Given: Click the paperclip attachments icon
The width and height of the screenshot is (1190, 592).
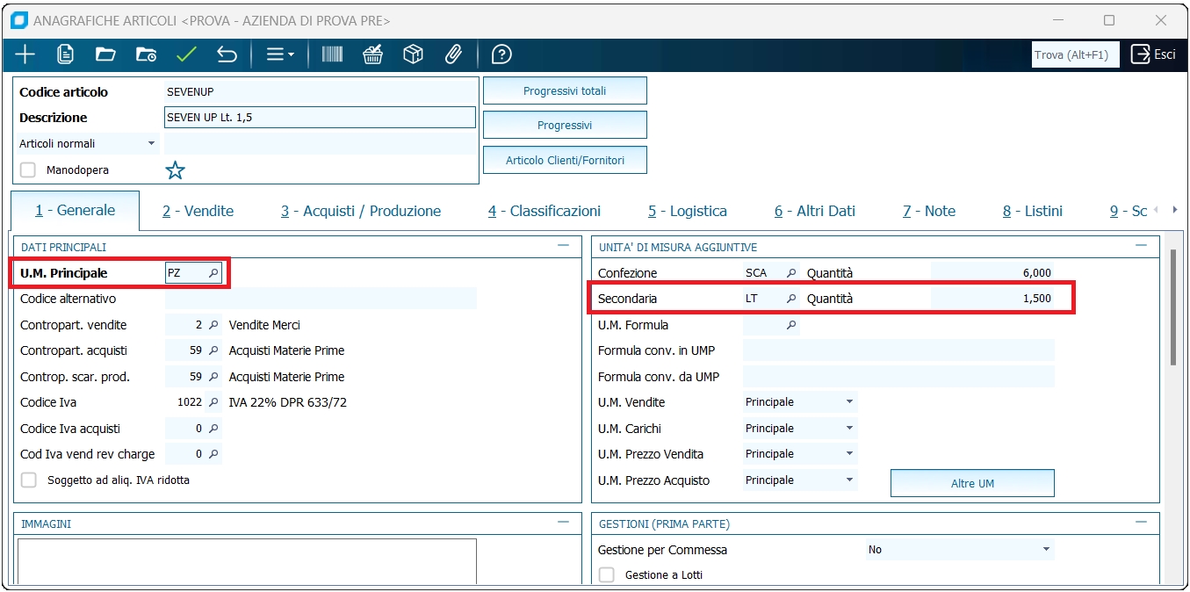Looking at the screenshot, I should pyautogui.click(x=453, y=54).
